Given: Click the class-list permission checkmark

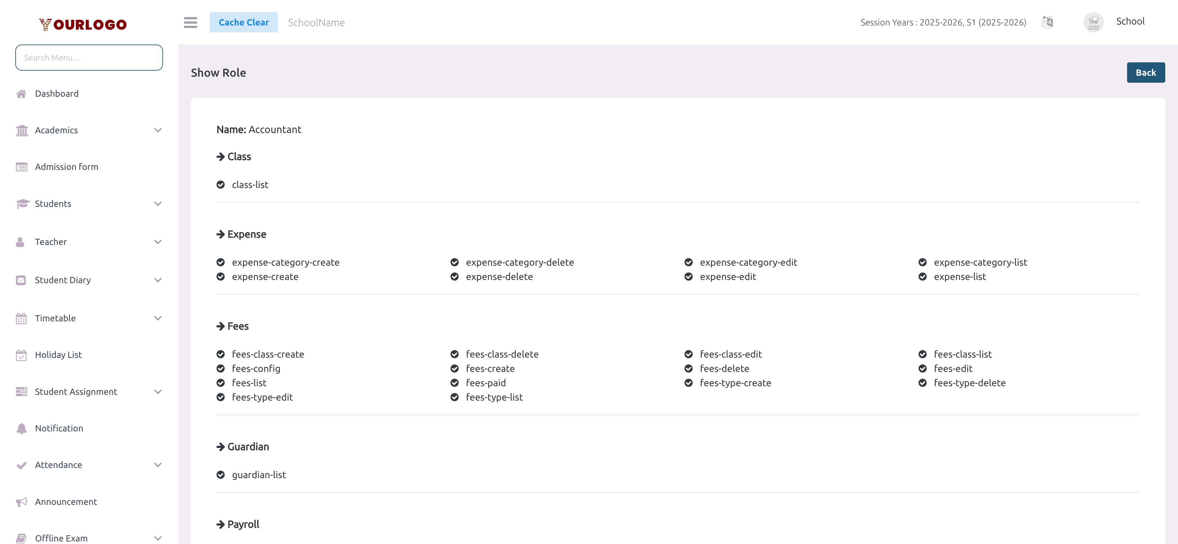Looking at the screenshot, I should coord(221,185).
